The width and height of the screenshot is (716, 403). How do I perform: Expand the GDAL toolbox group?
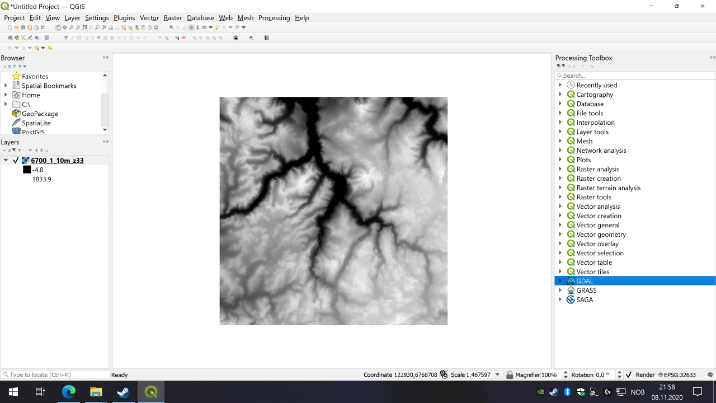560,281
